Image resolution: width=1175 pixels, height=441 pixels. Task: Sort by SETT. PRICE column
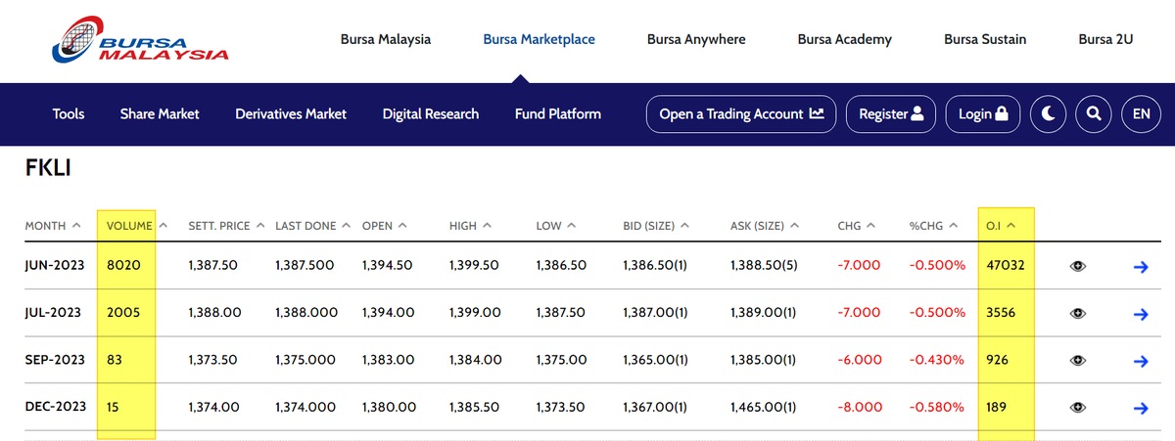(226, 226)
